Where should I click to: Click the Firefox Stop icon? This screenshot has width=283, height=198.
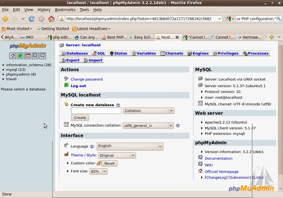coord(41,19)
